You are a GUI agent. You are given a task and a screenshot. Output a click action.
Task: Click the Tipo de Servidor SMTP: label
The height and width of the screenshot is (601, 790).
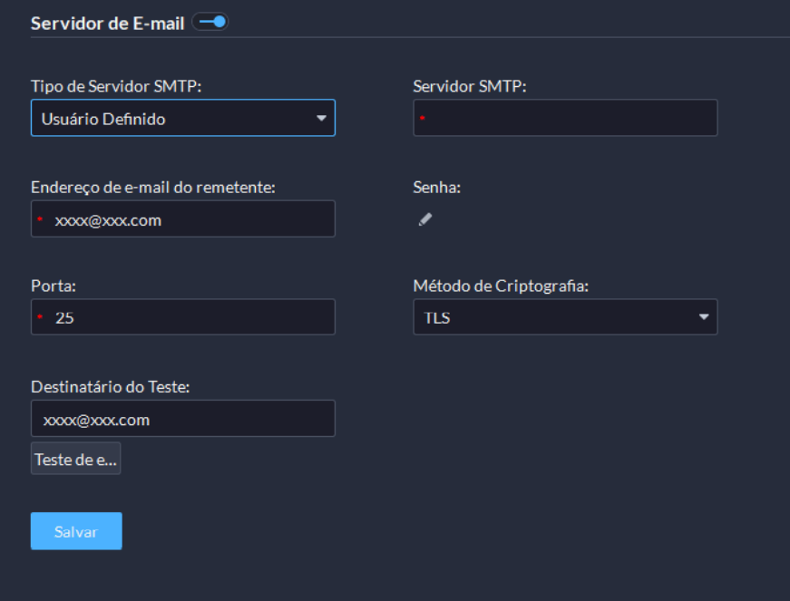click(116, 87)
